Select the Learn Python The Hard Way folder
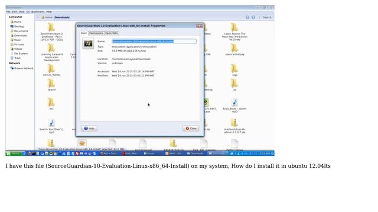The height and width of the screenshot is (212, 378). pyautogui.click(x=234, y=32)
